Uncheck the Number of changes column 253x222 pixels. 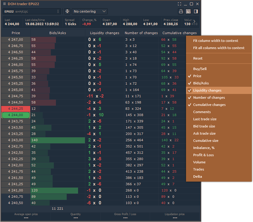pos(209,98)
